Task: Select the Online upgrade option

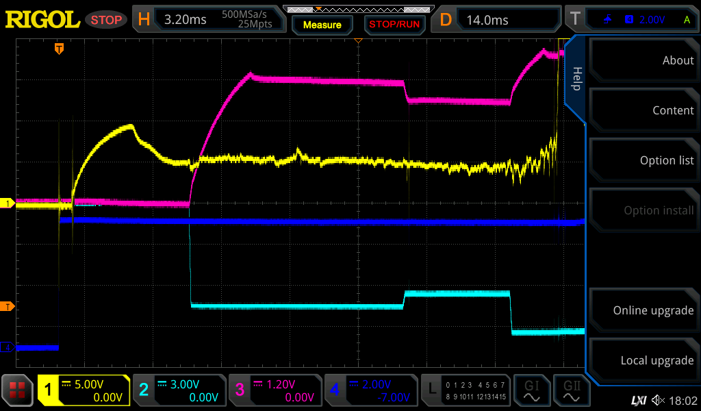Action: (643, 310)
